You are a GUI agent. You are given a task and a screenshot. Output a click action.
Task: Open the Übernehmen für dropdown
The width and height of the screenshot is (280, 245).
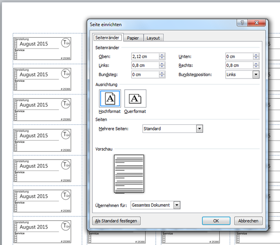click(x=177, y=205)
